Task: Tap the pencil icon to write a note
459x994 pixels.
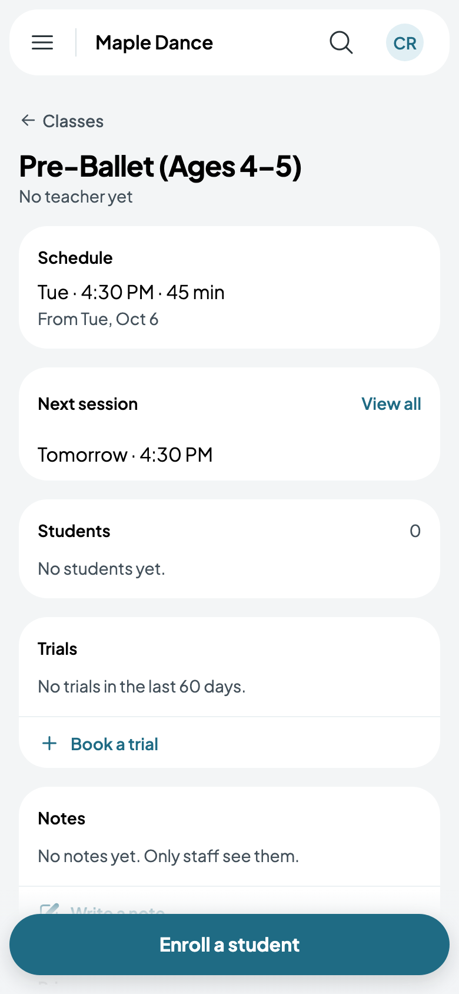Action: [49, 909]
